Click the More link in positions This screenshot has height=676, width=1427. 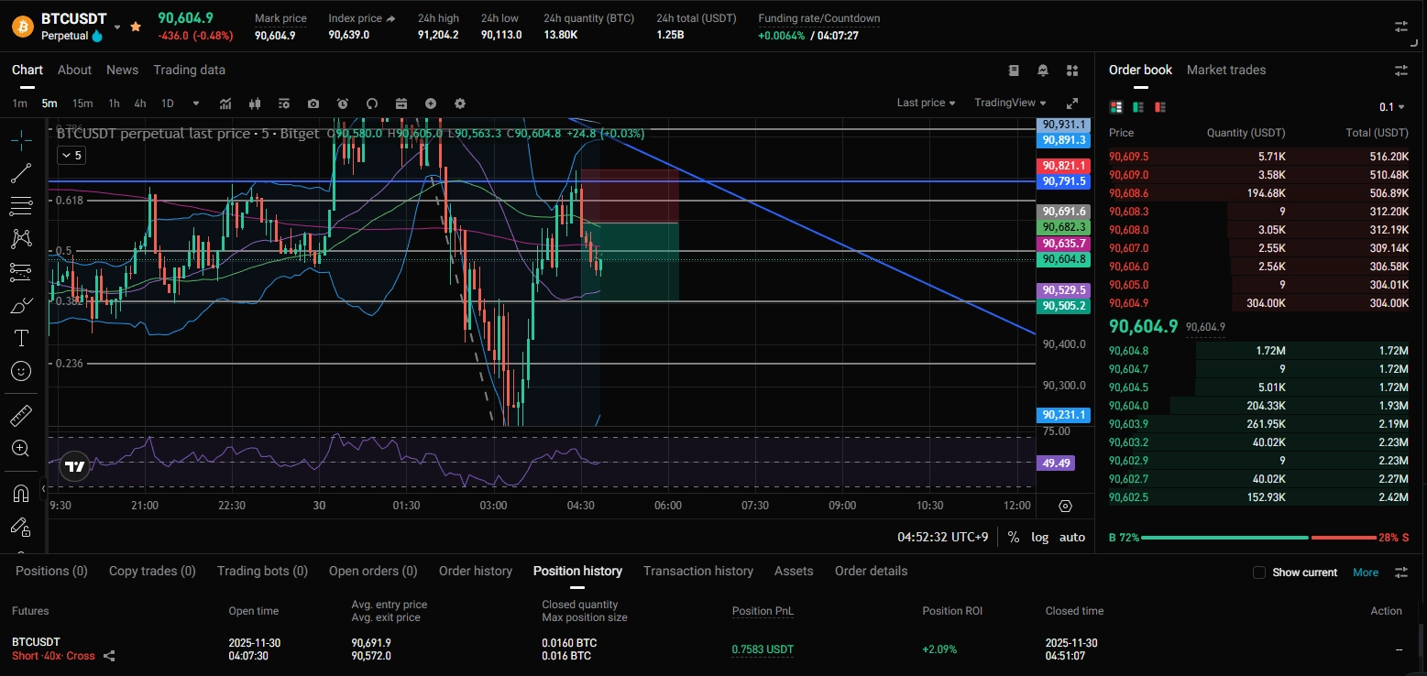[1365, 572]
